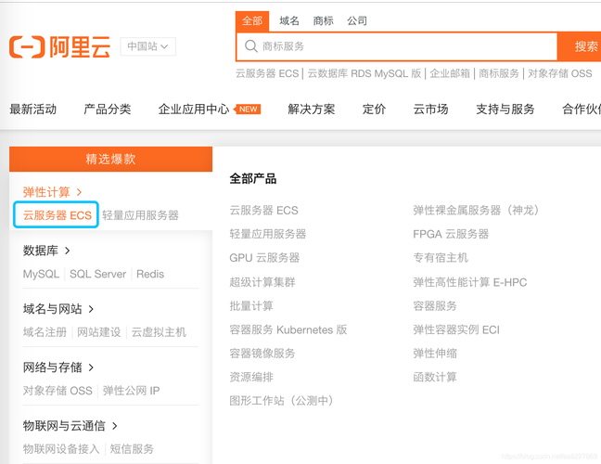Open 弹性伸缩 product link
This screenshot has width=601, height=464.
click(435, 354)
